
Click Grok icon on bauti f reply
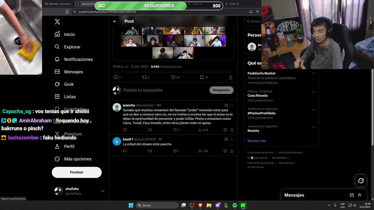click(x=226, y=139)
